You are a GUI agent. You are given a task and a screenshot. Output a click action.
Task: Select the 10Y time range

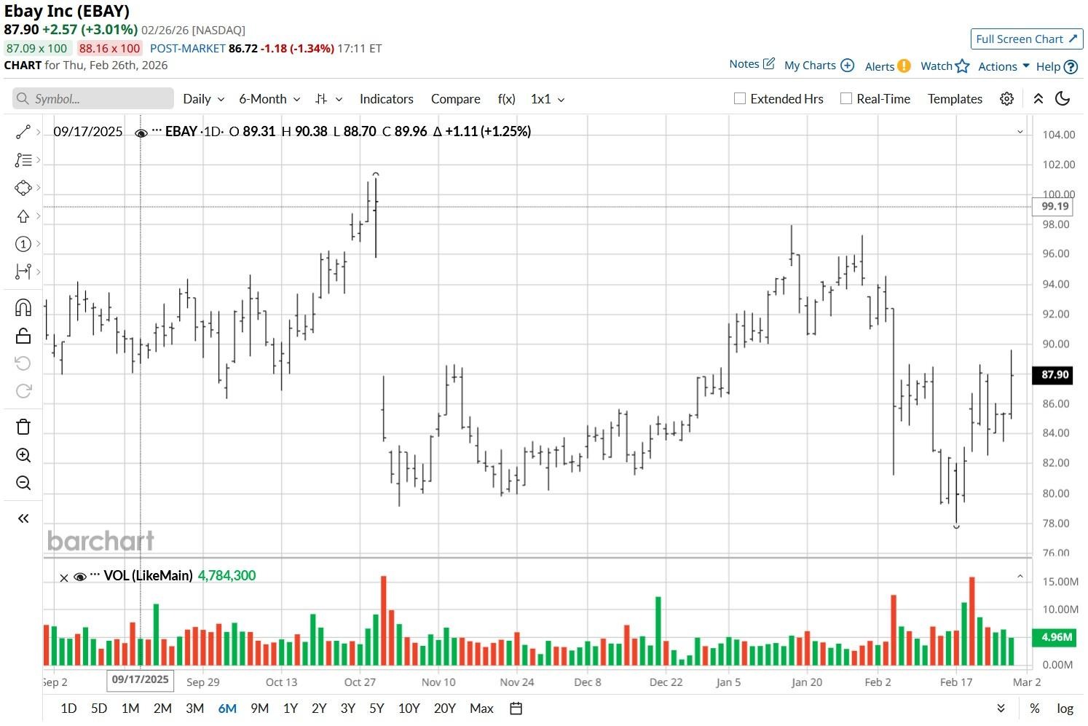point(409,709)
